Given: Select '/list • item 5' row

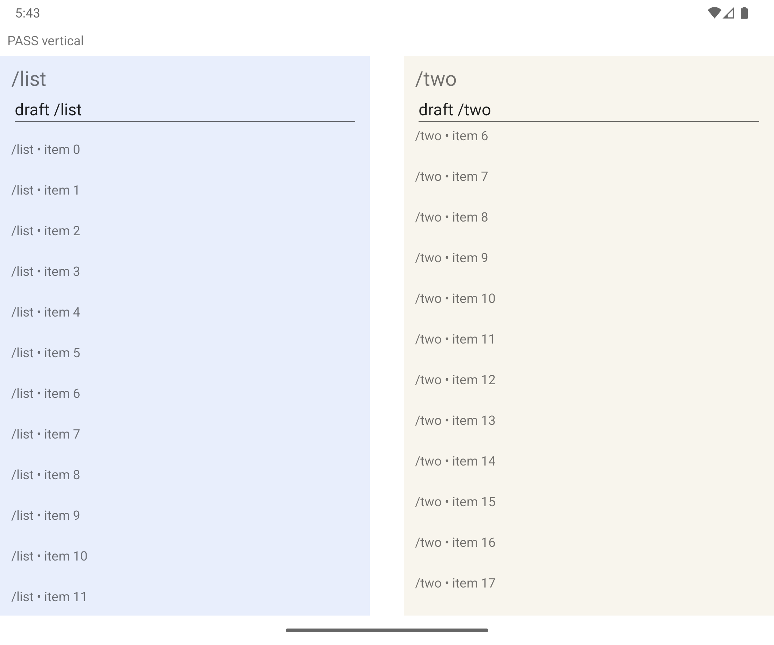Looking at the screenshot, I should [185, 353].
